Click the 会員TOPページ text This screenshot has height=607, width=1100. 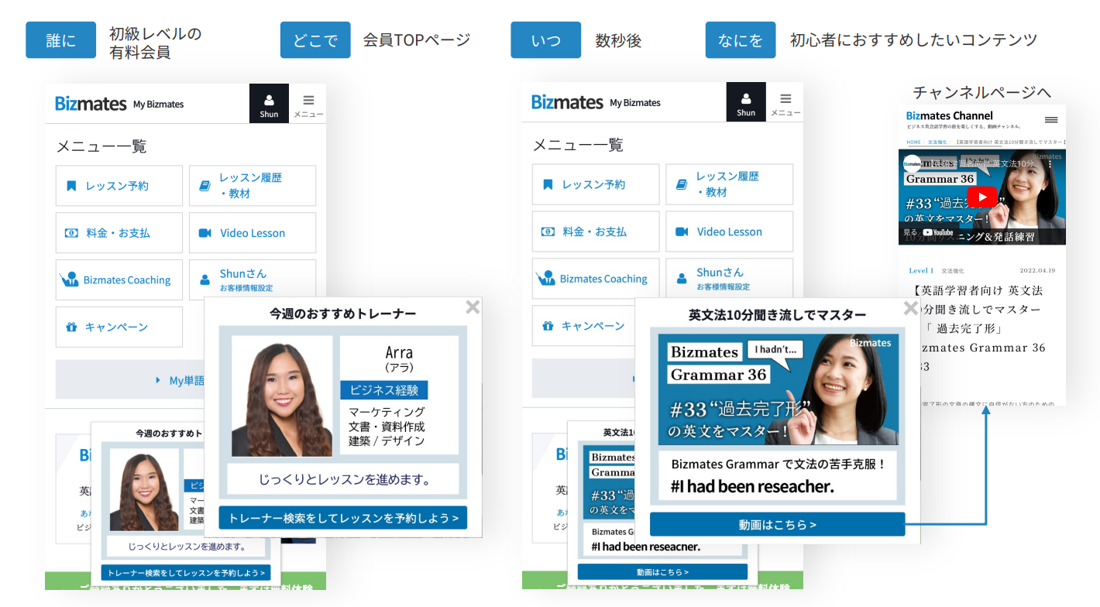click(x=417, y=39)
